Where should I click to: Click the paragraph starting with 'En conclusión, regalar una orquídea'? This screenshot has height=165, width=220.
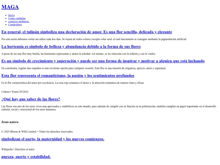tap(84, 68)
